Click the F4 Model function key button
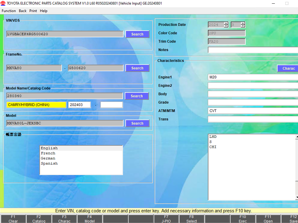 pos(90,219)
